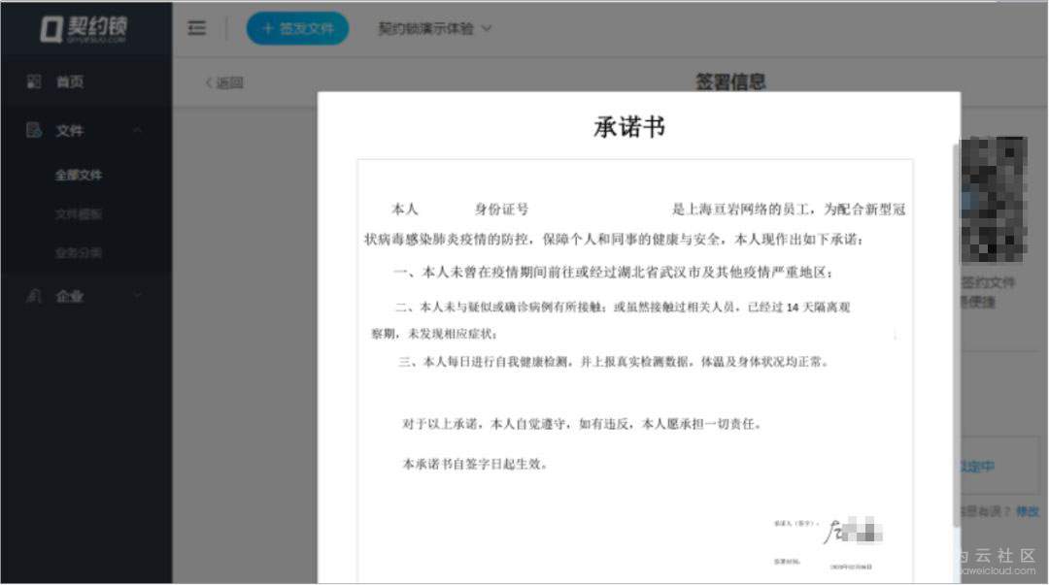The height and width of the screenshot is (585, 1049).
Task: Click the 身份证号 text in document
Action: 502,210
